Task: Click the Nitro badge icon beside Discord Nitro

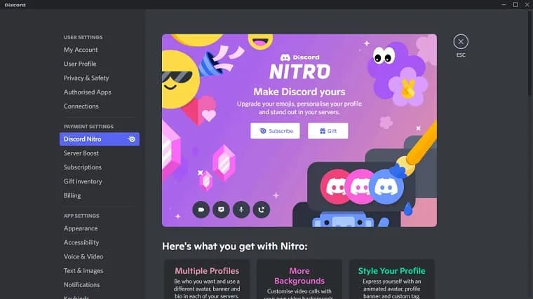Action: pyautogui.click(x=132, y=139)
